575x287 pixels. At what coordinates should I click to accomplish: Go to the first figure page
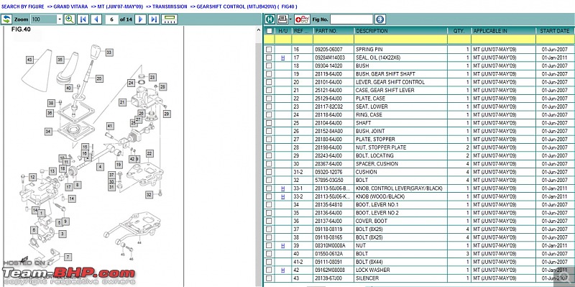click(x=83, y=19)
